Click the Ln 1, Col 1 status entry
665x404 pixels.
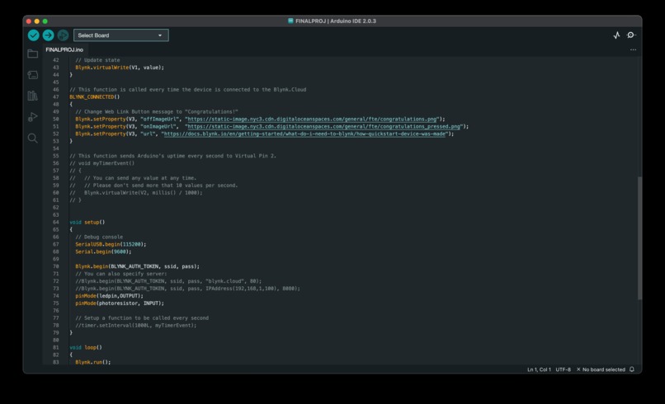(x=539, y=369)
